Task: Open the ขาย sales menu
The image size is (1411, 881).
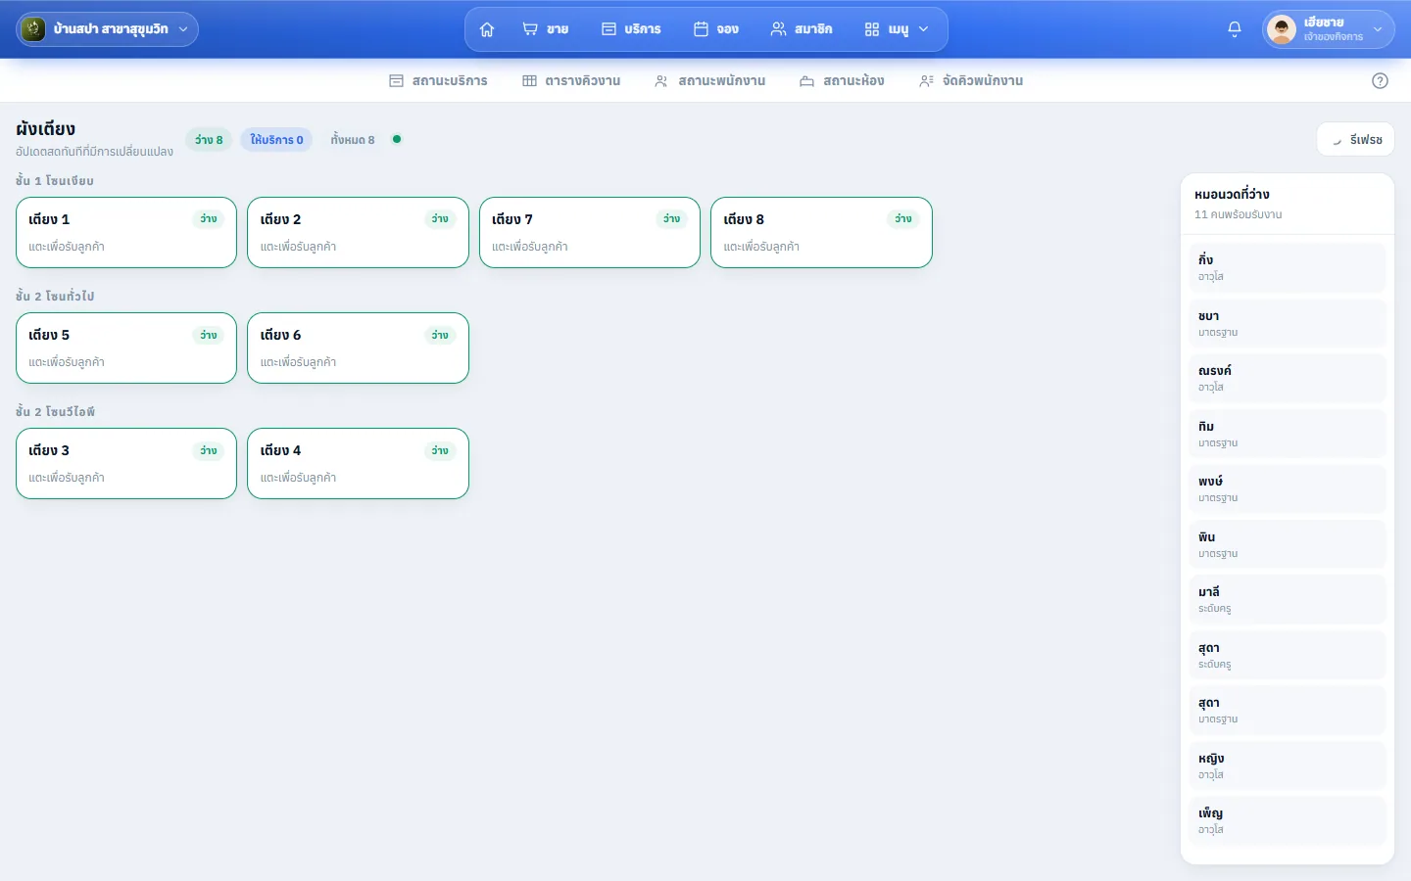Action: (x=545, y=29)
